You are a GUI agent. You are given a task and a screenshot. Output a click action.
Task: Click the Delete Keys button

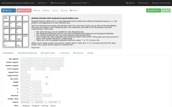coord(24,11)
